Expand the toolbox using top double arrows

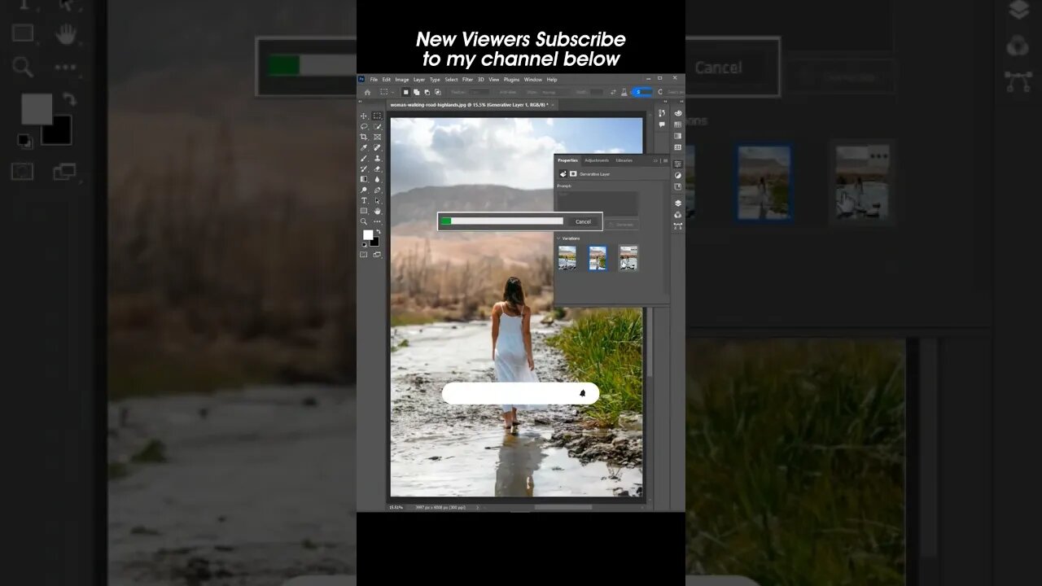click(360, 102)
